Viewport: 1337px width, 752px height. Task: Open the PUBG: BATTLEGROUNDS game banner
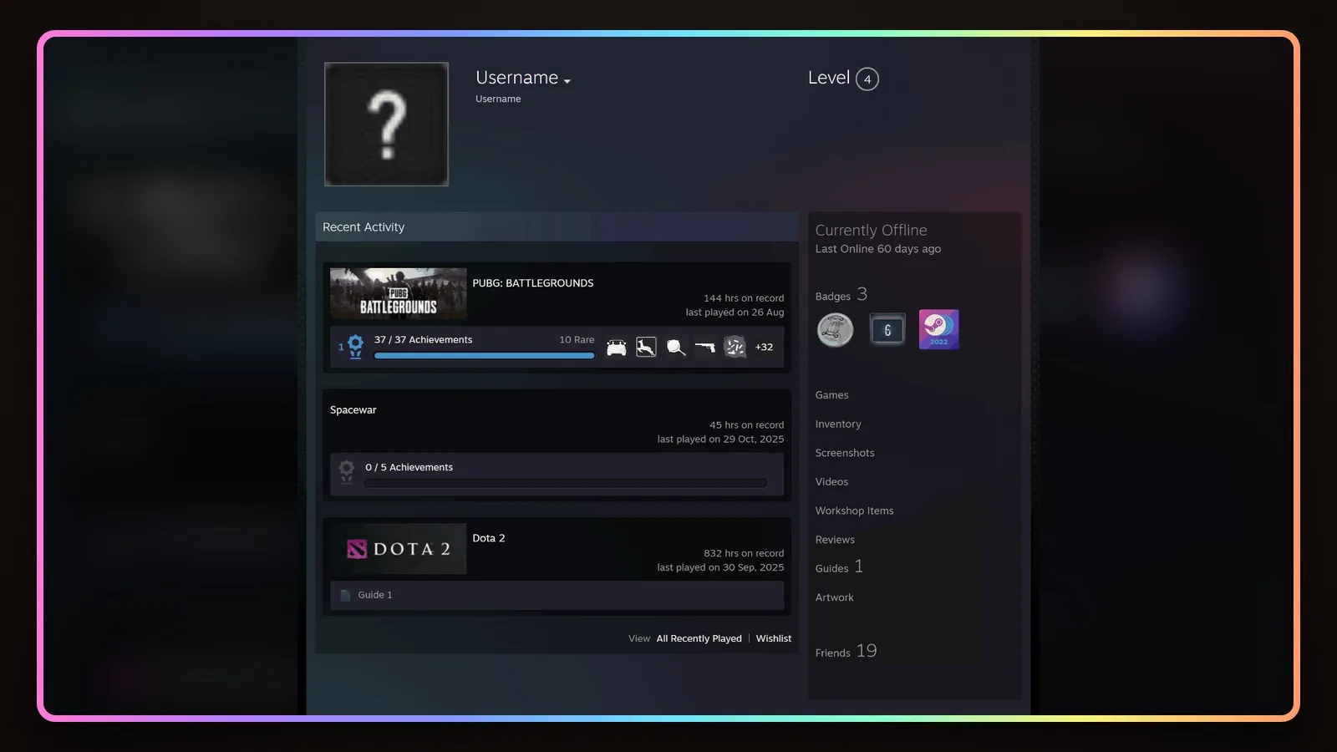pyautogui.click(x=398, y=293)
